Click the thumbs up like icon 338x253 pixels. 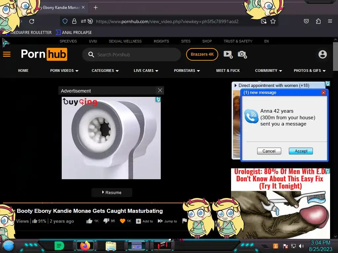pyautogui.click(x=89, y=221)
